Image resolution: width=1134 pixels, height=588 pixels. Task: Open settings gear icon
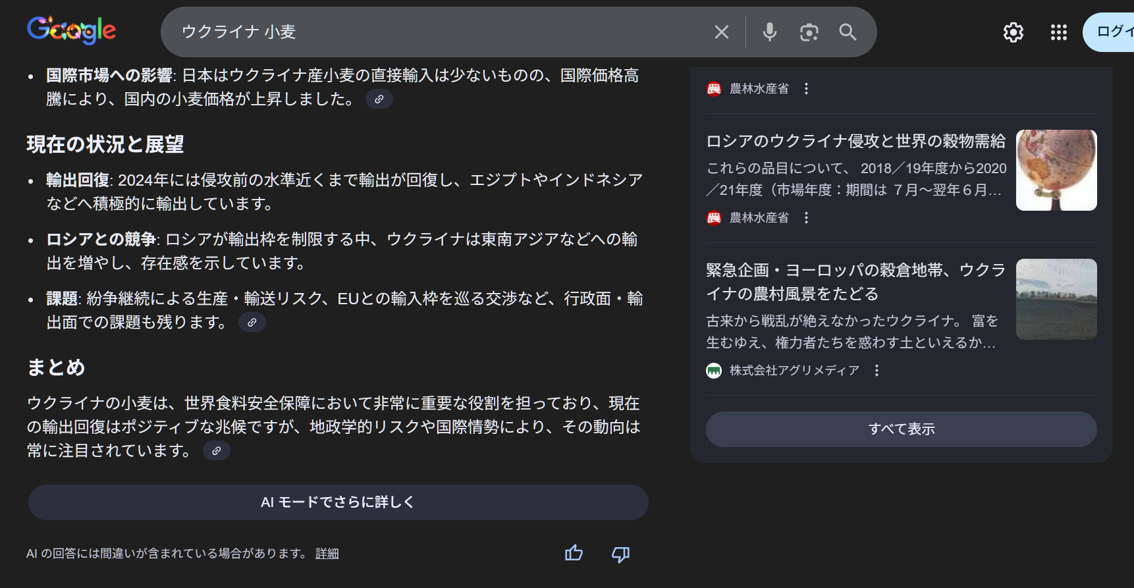1013,32
